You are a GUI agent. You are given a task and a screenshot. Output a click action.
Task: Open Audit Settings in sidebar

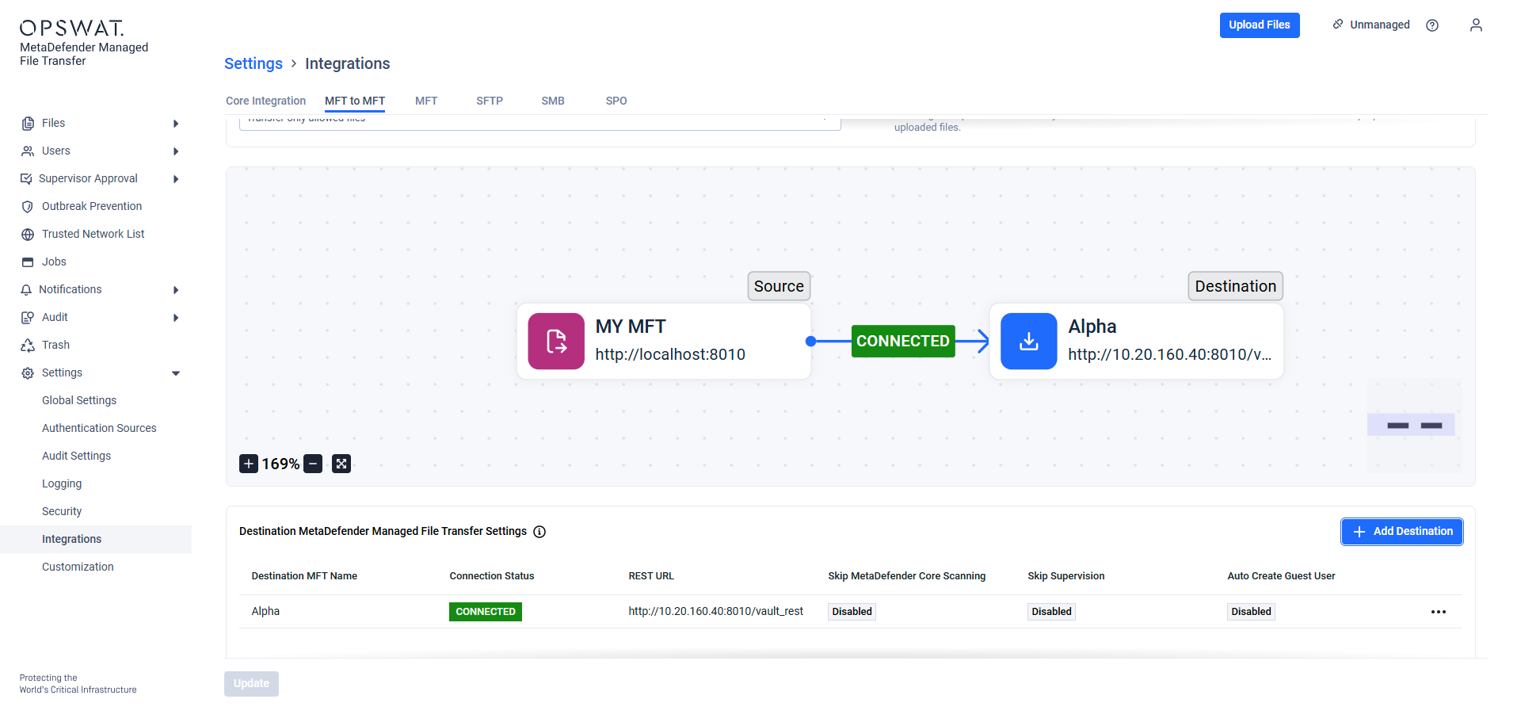[76, 457]
